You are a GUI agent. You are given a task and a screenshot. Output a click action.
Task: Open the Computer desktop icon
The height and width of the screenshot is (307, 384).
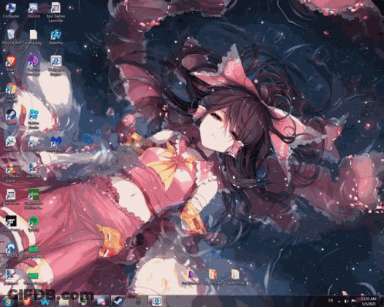click(11, 10)
